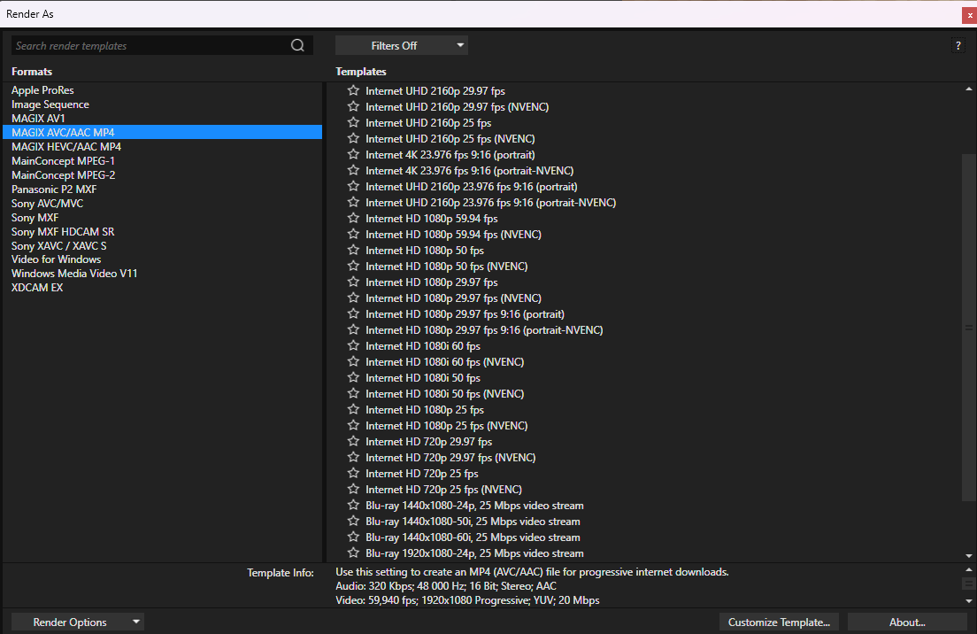Star Blu-ray 1440x1080-24p 25 Mbps template

pyautogui.click(x=353, y=505)
